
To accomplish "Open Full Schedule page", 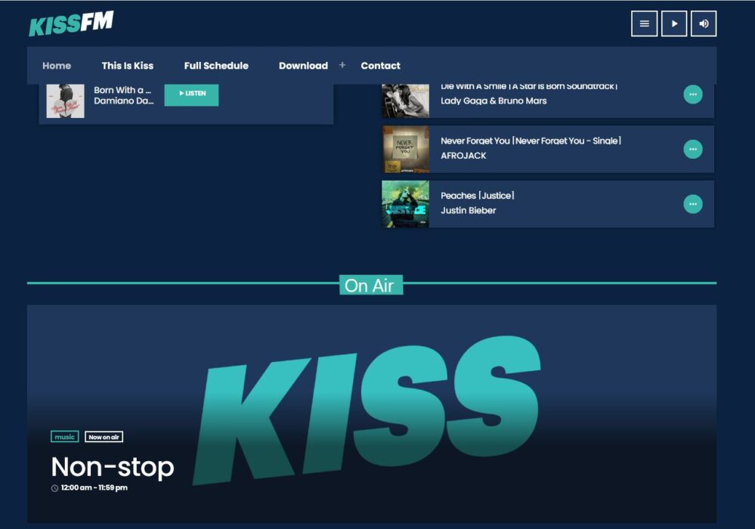I will [216, 66].
